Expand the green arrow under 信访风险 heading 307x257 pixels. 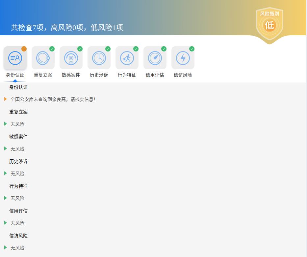click(x=6, y=247)
